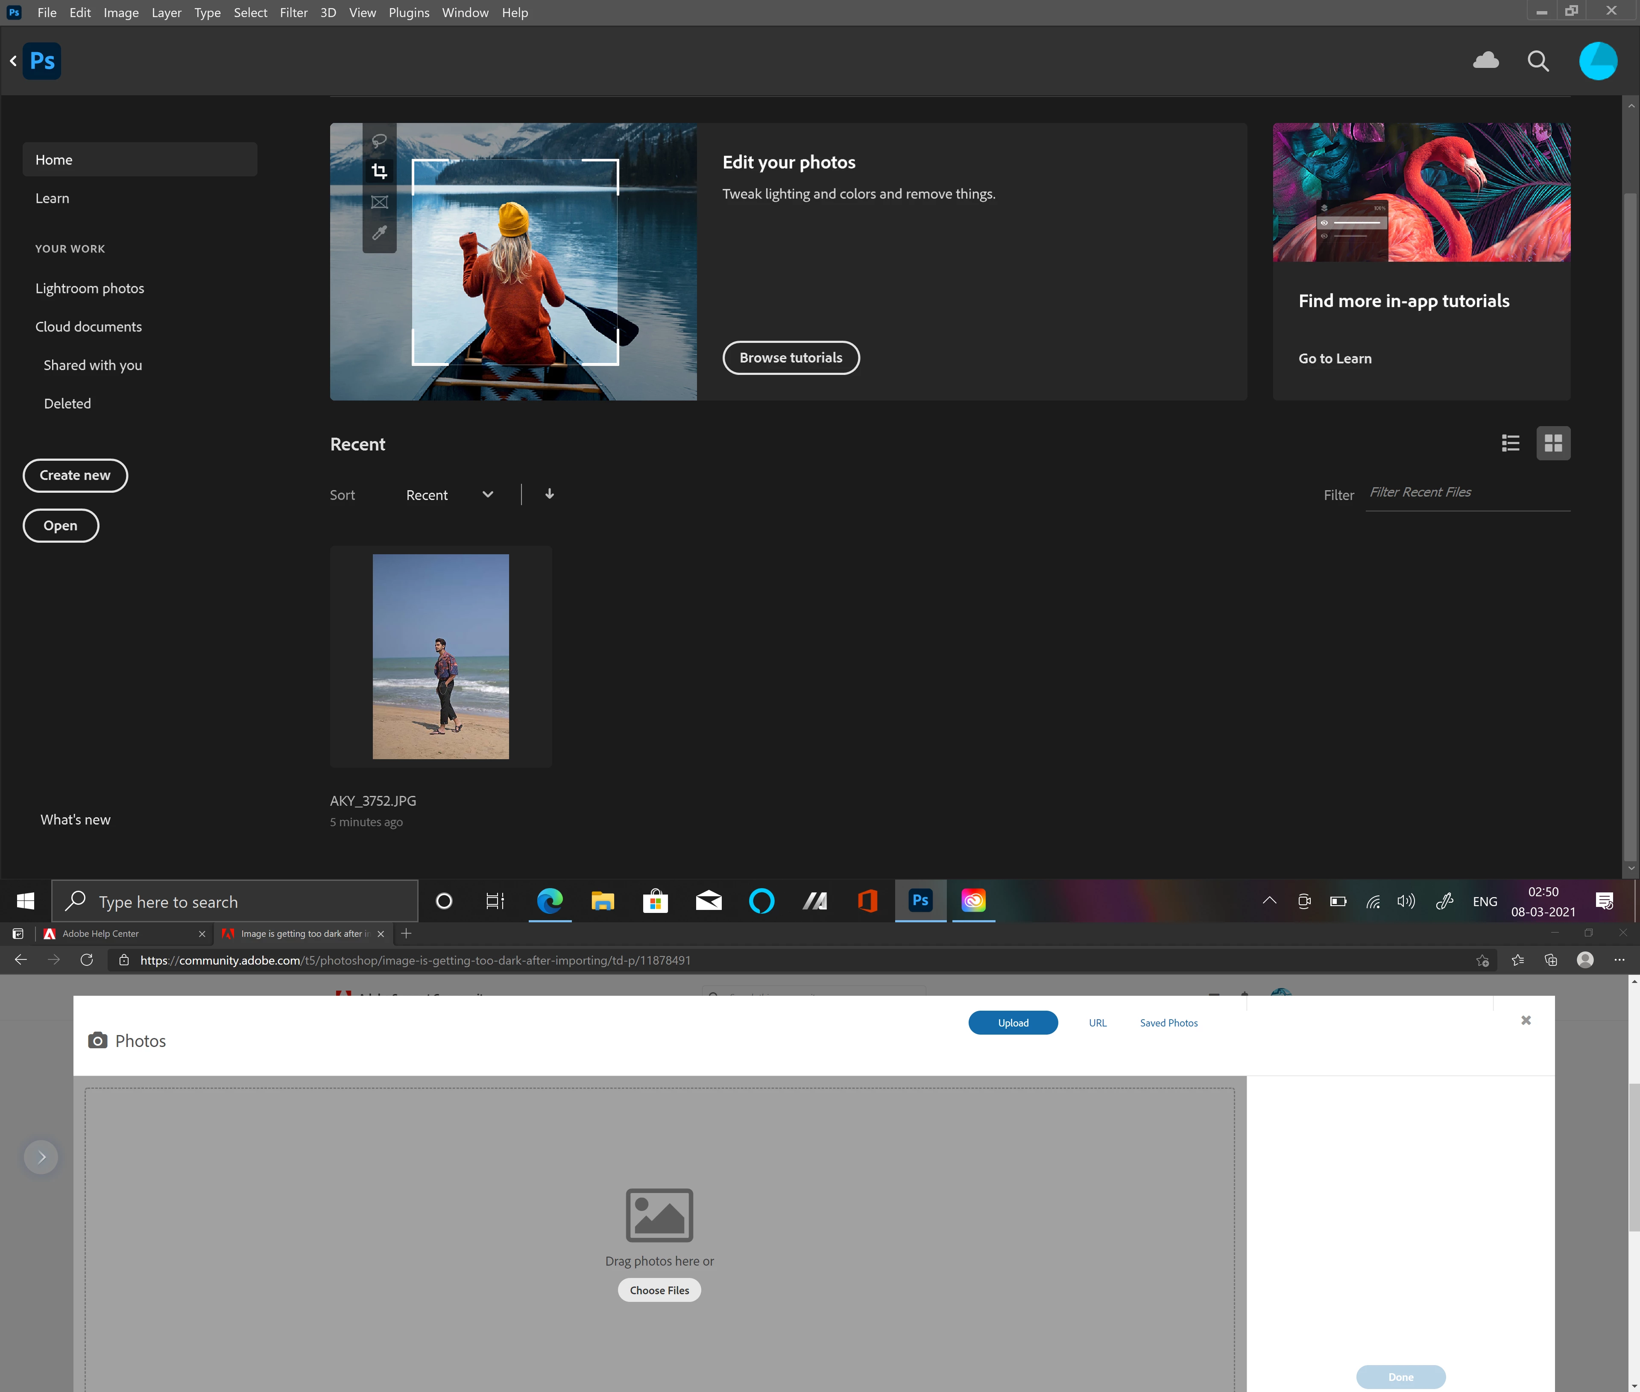Expand the side arrow in browser page
Screen dimensions: 1640x1392
click(41, 1157)
